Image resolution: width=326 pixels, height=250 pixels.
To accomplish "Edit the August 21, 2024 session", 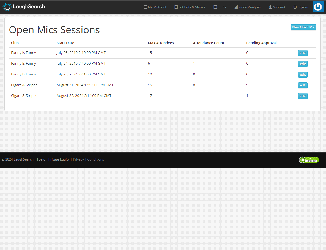I will pyautogui.click(x=303, y=85).
